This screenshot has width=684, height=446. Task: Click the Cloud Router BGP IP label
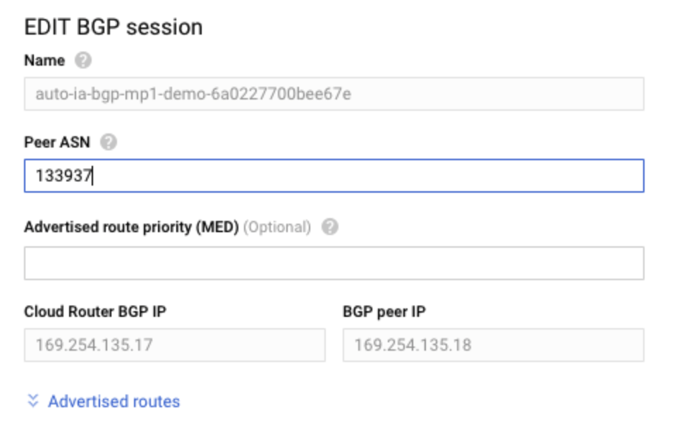(x=95, y=311)
